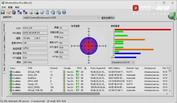The width and height of the screenshot is (177, 103).
Task: Select the CMCC-uRiR SSID text
Action: 33,81
